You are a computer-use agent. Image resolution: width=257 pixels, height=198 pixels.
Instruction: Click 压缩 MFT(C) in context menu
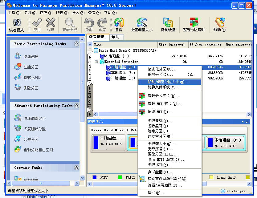pos(170,112)
